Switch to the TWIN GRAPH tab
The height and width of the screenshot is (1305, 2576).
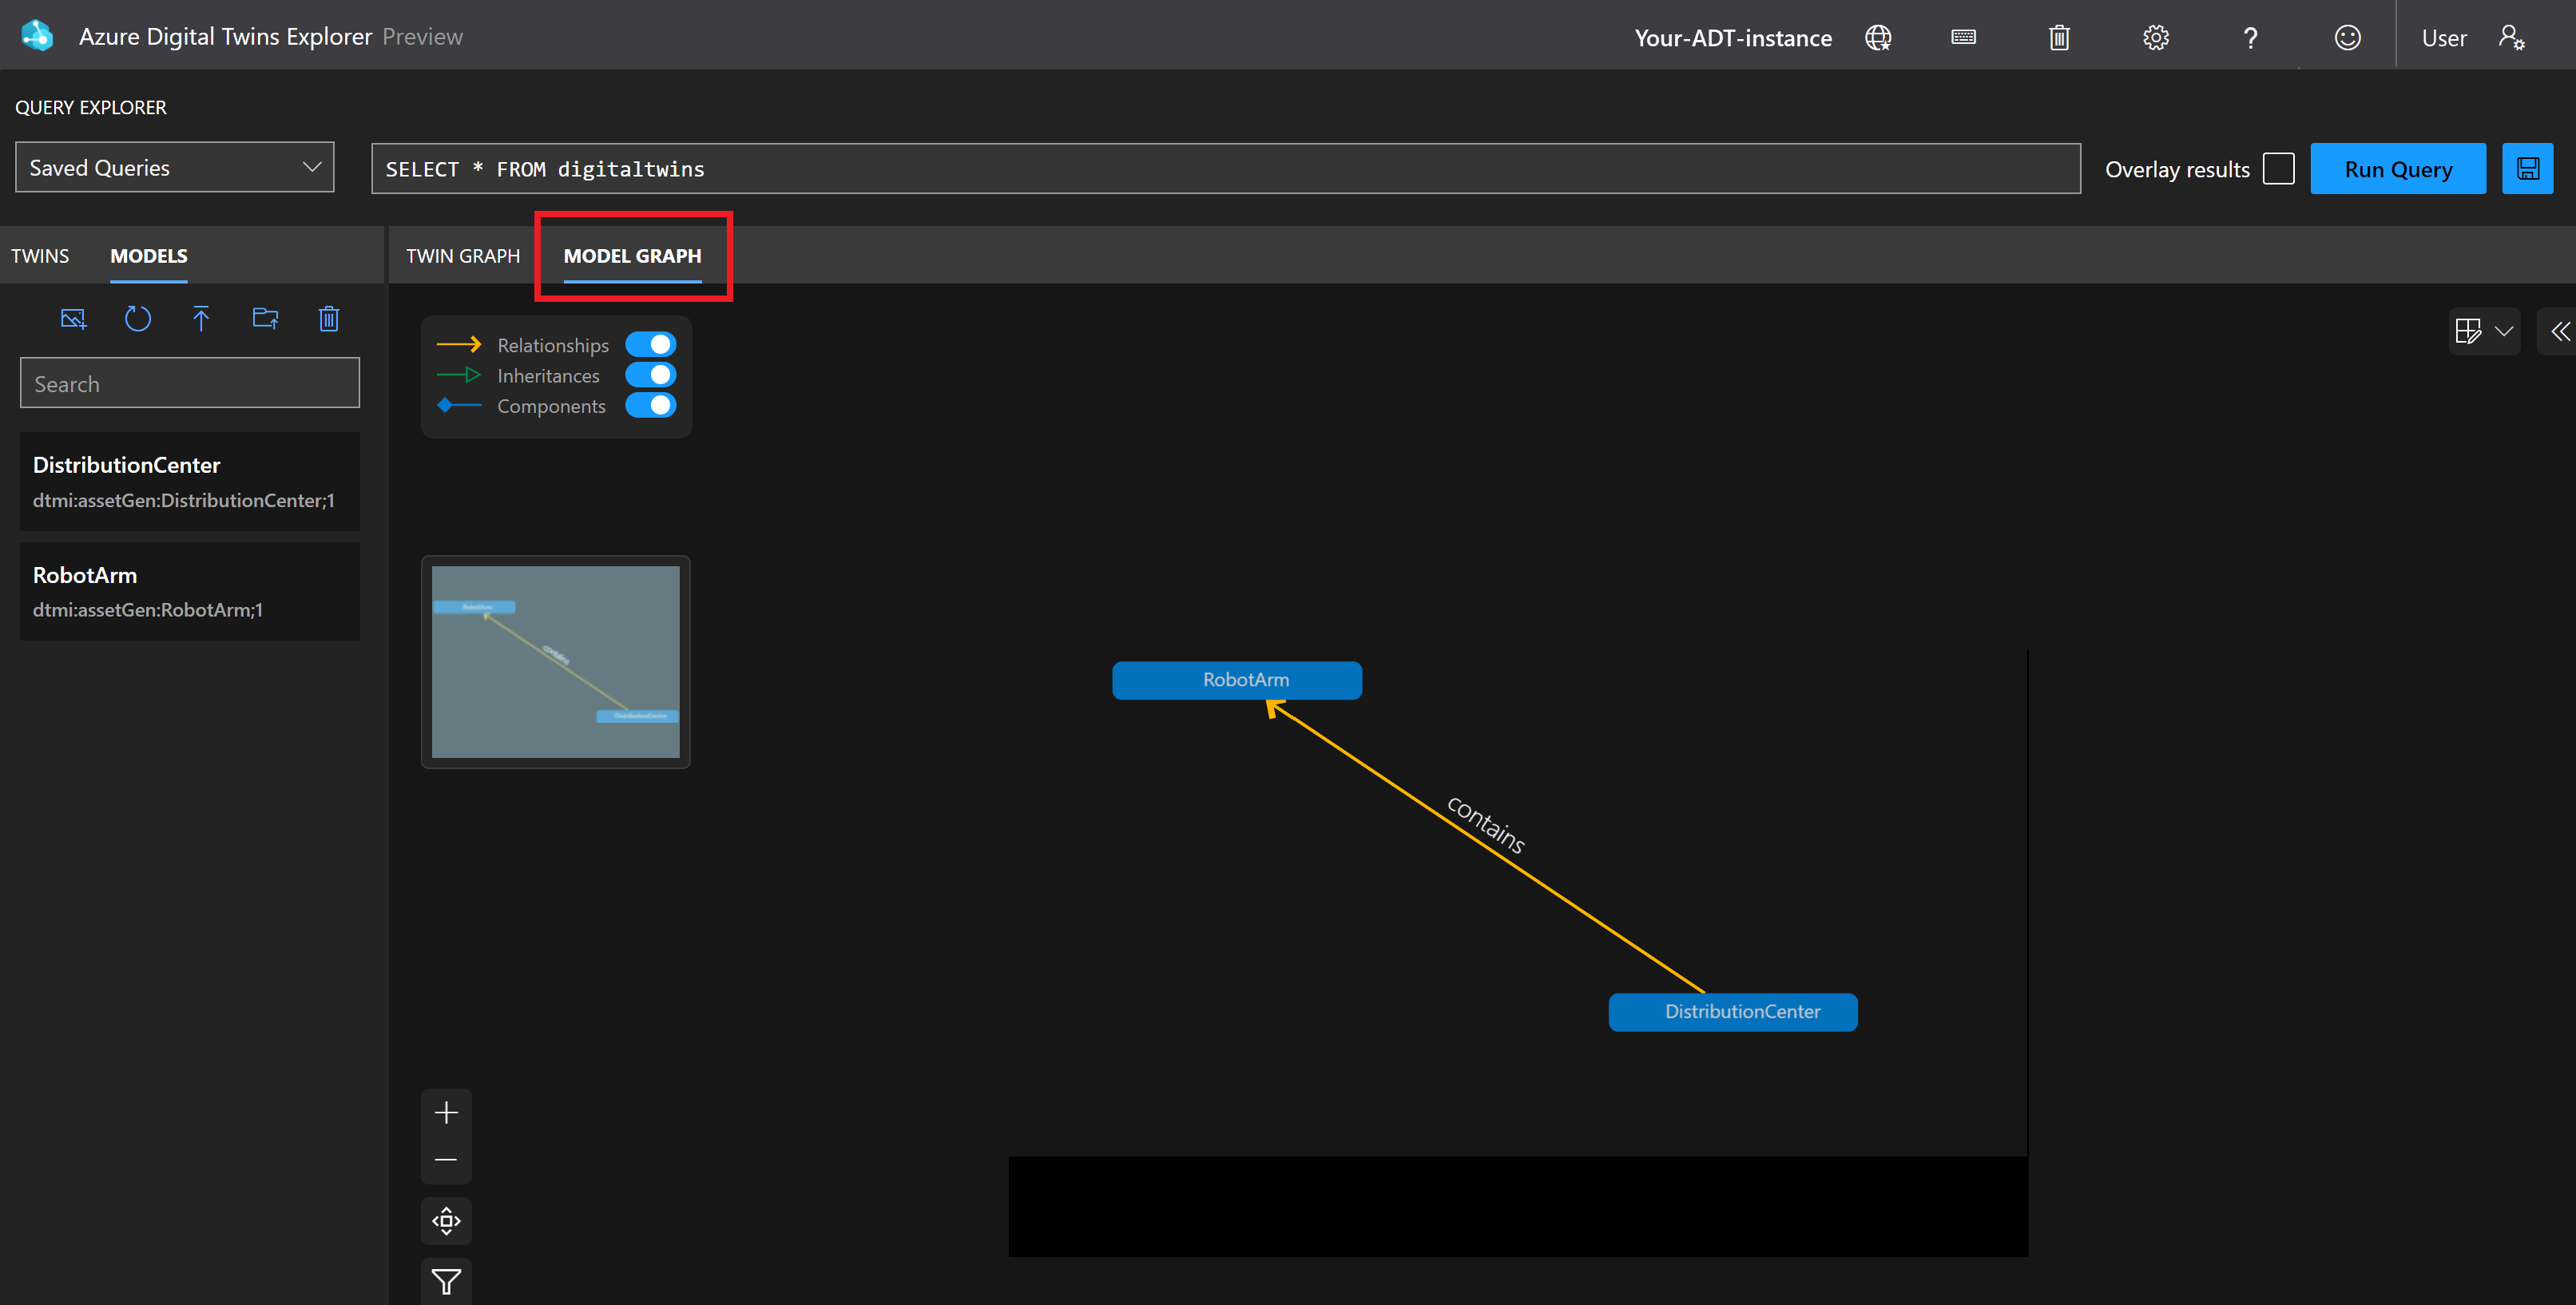(462, 255)
